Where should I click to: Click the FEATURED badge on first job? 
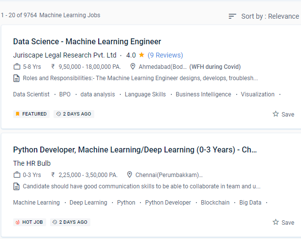pyautogui.click(x=31, y=114)
